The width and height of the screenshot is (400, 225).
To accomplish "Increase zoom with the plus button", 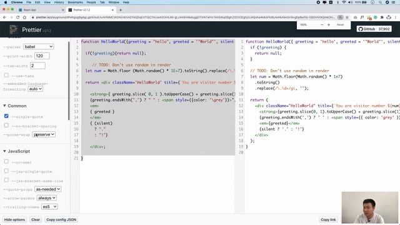I will coord(329,25).
